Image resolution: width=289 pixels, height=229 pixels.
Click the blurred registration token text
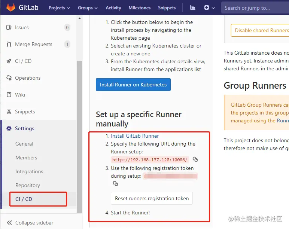point(170,176)
